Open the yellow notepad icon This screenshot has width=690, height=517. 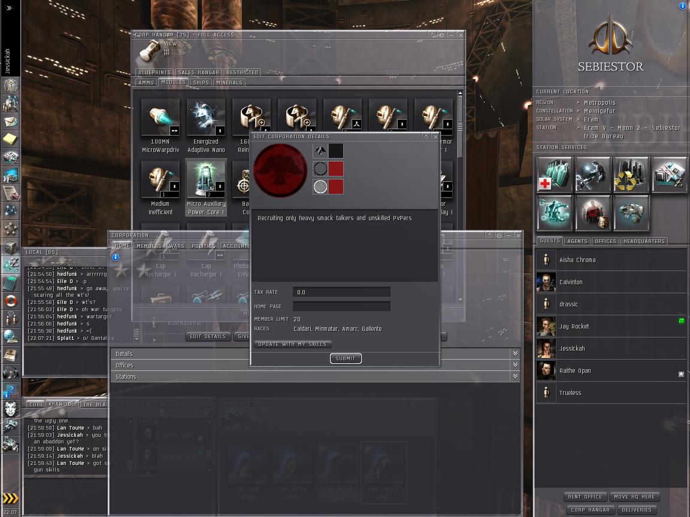point(11,139)
